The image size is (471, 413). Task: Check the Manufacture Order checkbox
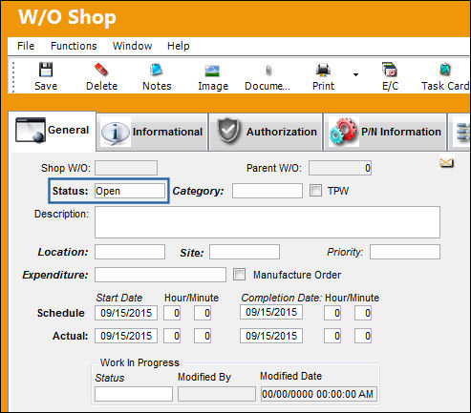[x=239, y=275]
